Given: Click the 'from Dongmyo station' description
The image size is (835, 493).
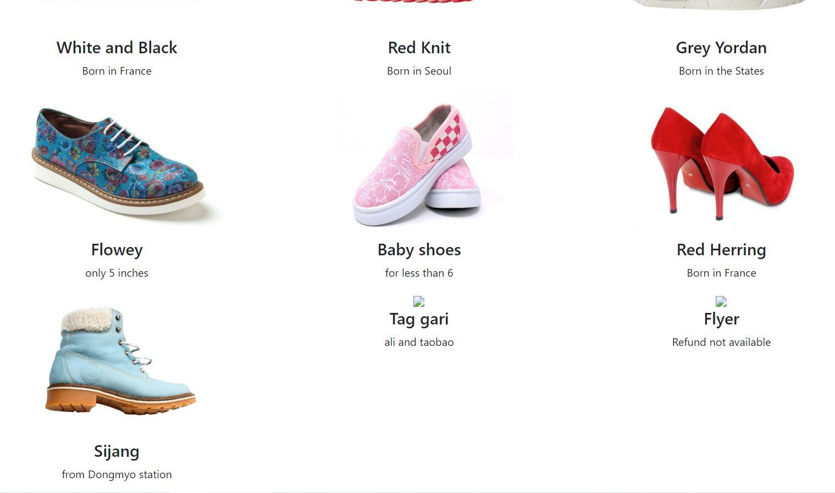Looking at the screenshot, I should (117, 474).
